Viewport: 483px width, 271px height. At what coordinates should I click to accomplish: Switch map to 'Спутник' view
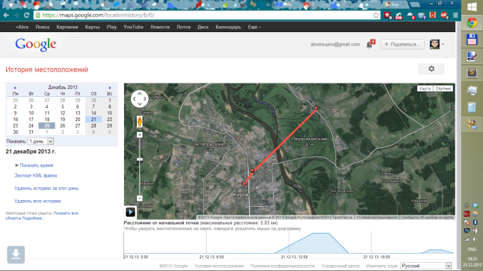[x=443, y=88]
